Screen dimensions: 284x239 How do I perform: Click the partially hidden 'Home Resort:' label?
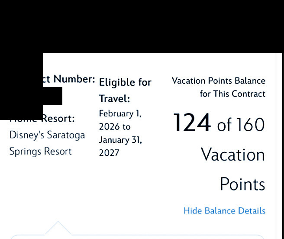(58, 118)
